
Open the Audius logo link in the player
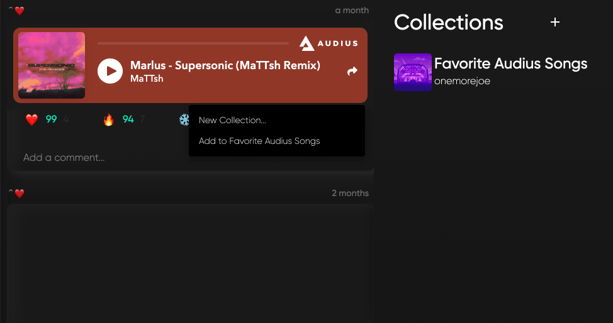[x=329, y=43]
